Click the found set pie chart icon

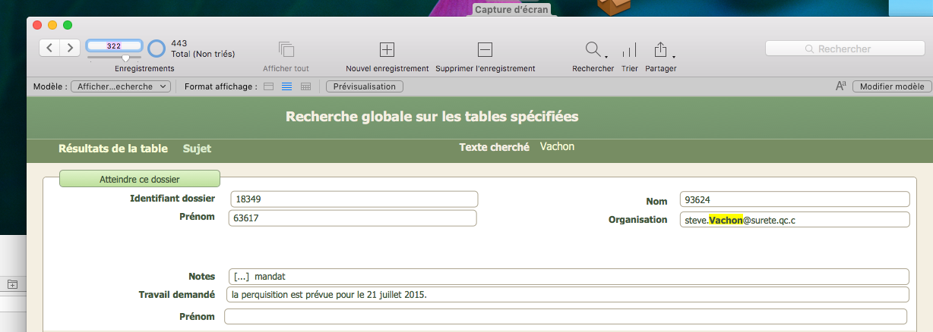(157, 49)
